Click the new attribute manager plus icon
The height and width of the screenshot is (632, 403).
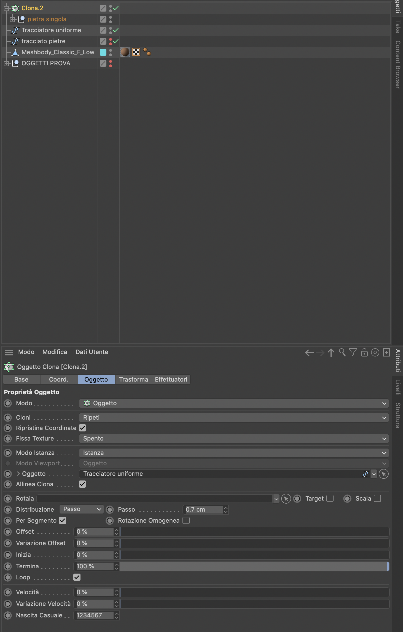pos(386,352)
